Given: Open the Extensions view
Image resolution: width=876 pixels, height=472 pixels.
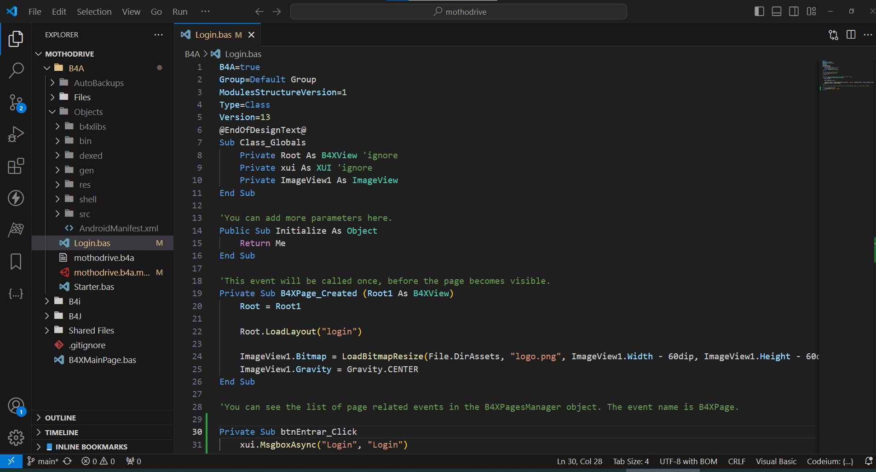Looking at the screenshot, I should (16, 166).
